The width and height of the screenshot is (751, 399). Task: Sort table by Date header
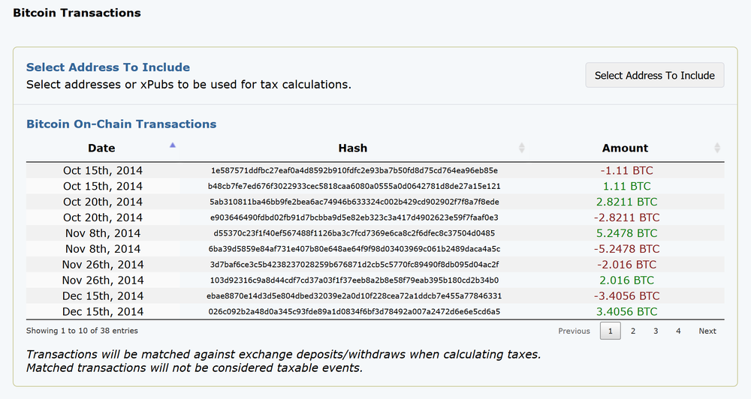pyautogui.click(x=101, y=148)
